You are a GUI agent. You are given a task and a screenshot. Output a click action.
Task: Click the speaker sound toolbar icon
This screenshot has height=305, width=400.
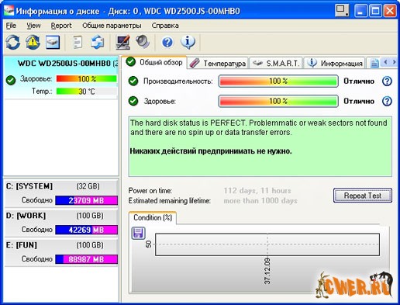(143, 42)
